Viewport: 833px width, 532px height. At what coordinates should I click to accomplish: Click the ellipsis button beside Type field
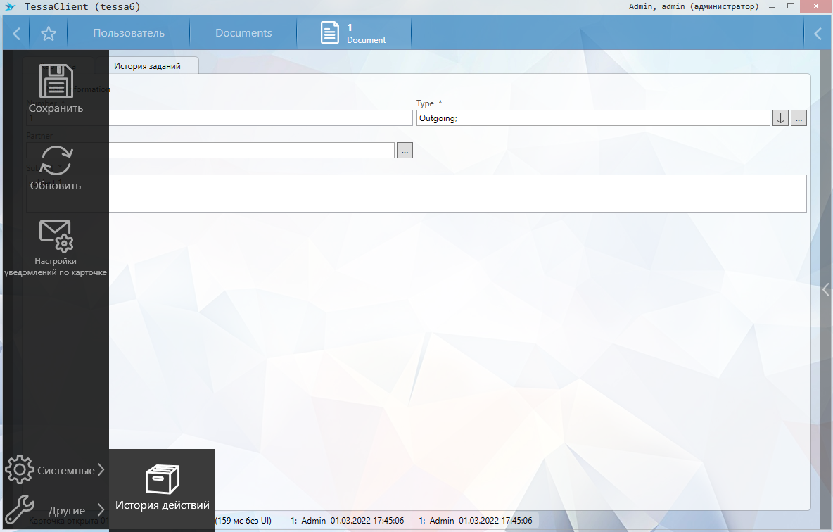(x=799, y=118)
